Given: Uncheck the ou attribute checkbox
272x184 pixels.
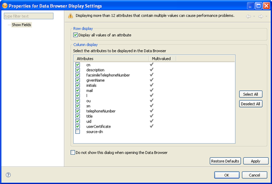Looking at the screenshot, I should coord(78,101).
